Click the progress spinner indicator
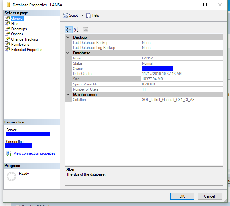 click(x=11, y=176)
